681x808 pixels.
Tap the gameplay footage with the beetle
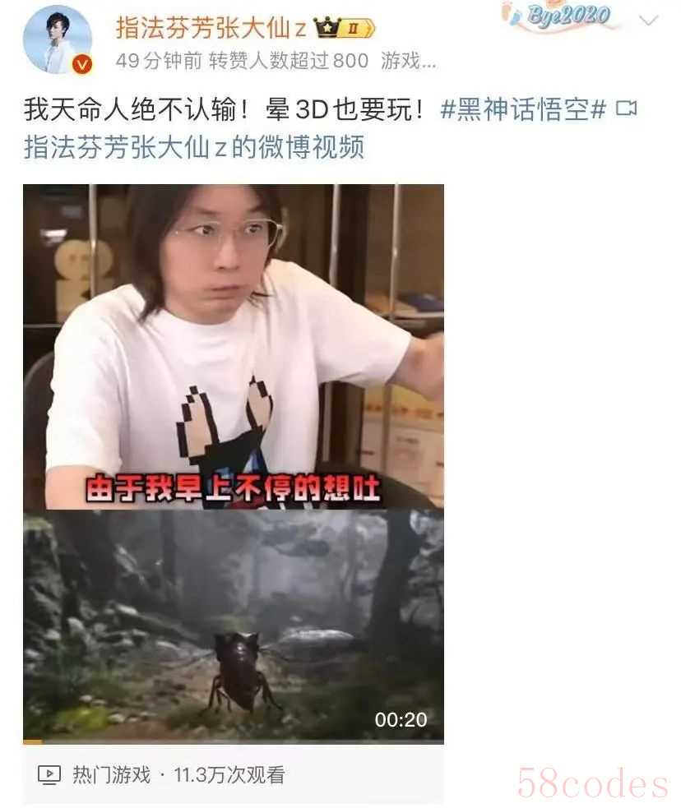(x=234, y=625)
